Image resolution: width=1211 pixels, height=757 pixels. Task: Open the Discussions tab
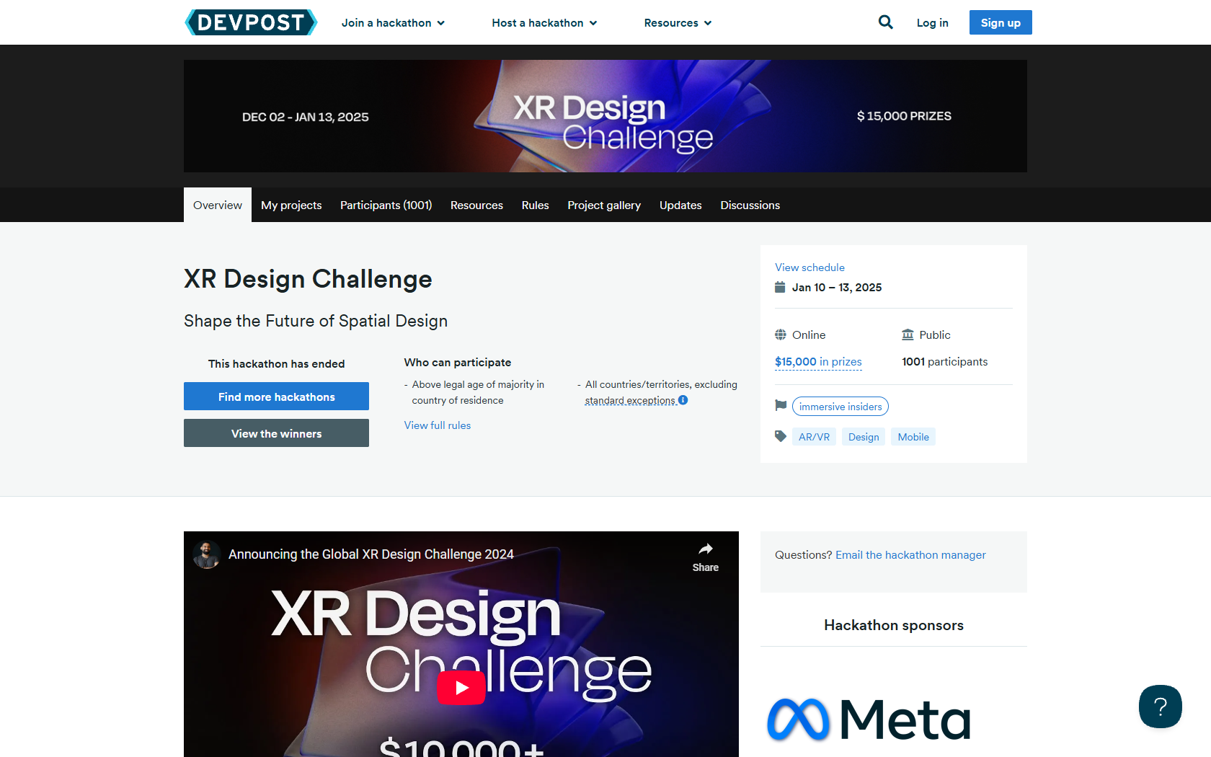[x=750, y=205]
